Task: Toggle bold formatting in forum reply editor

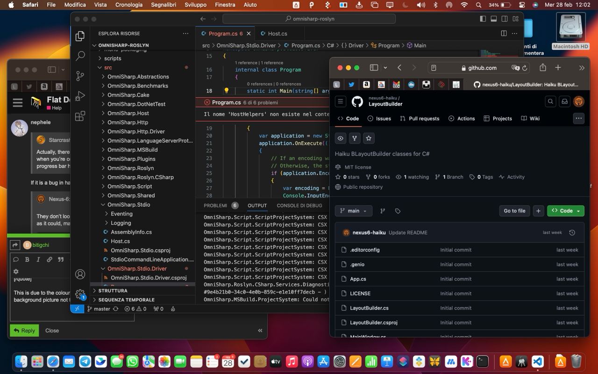Action: click(x=27, y=259)
